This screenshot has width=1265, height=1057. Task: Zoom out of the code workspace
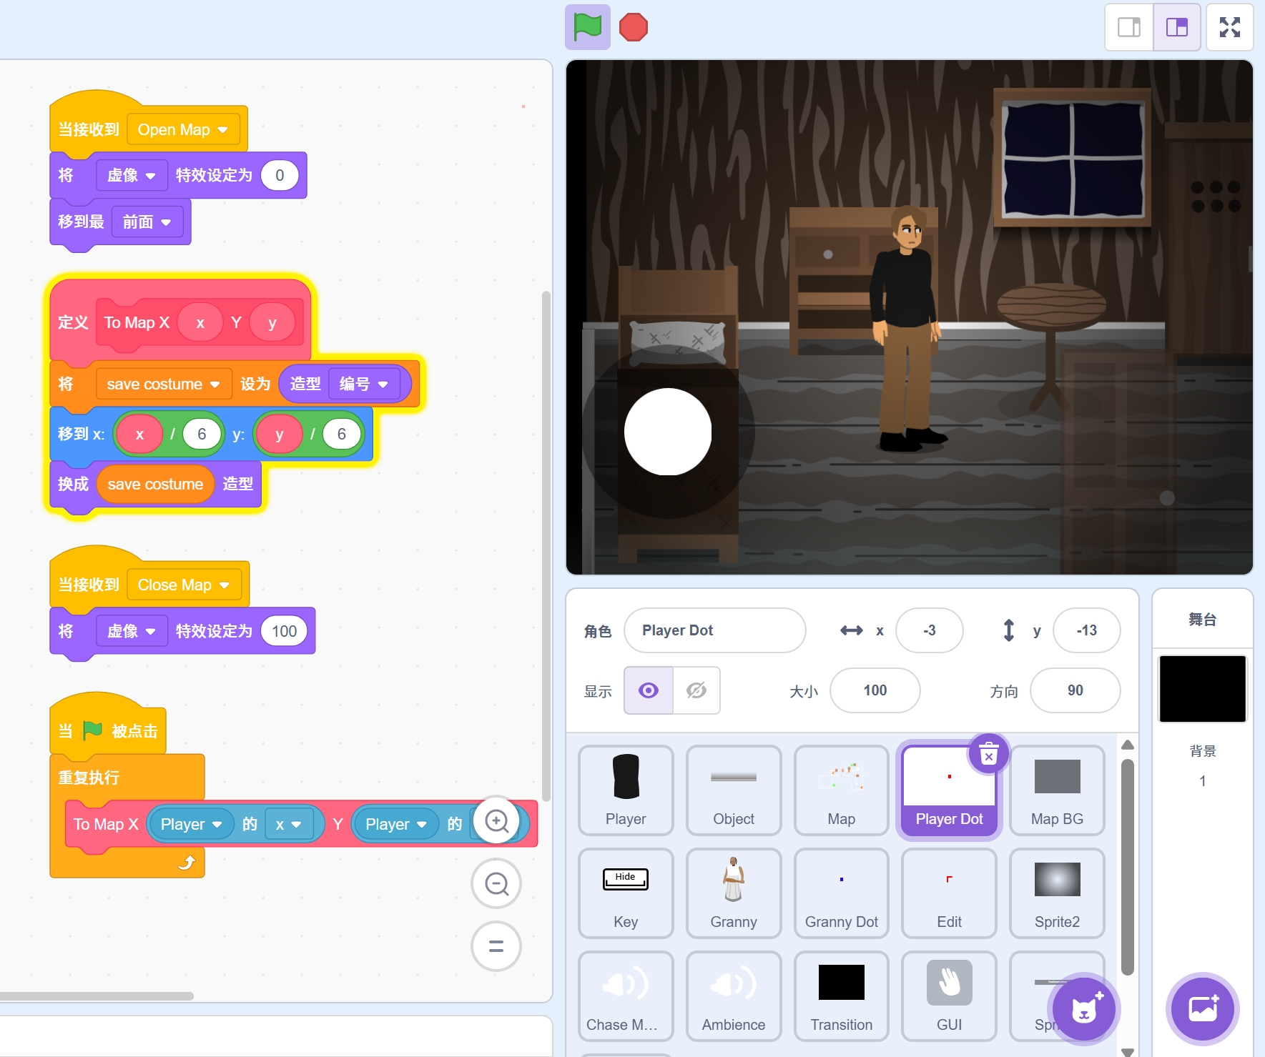(x=496, y=884)
